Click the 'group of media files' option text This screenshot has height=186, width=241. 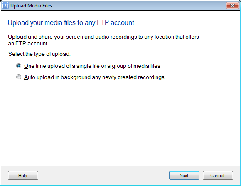(x=136, y=66)
